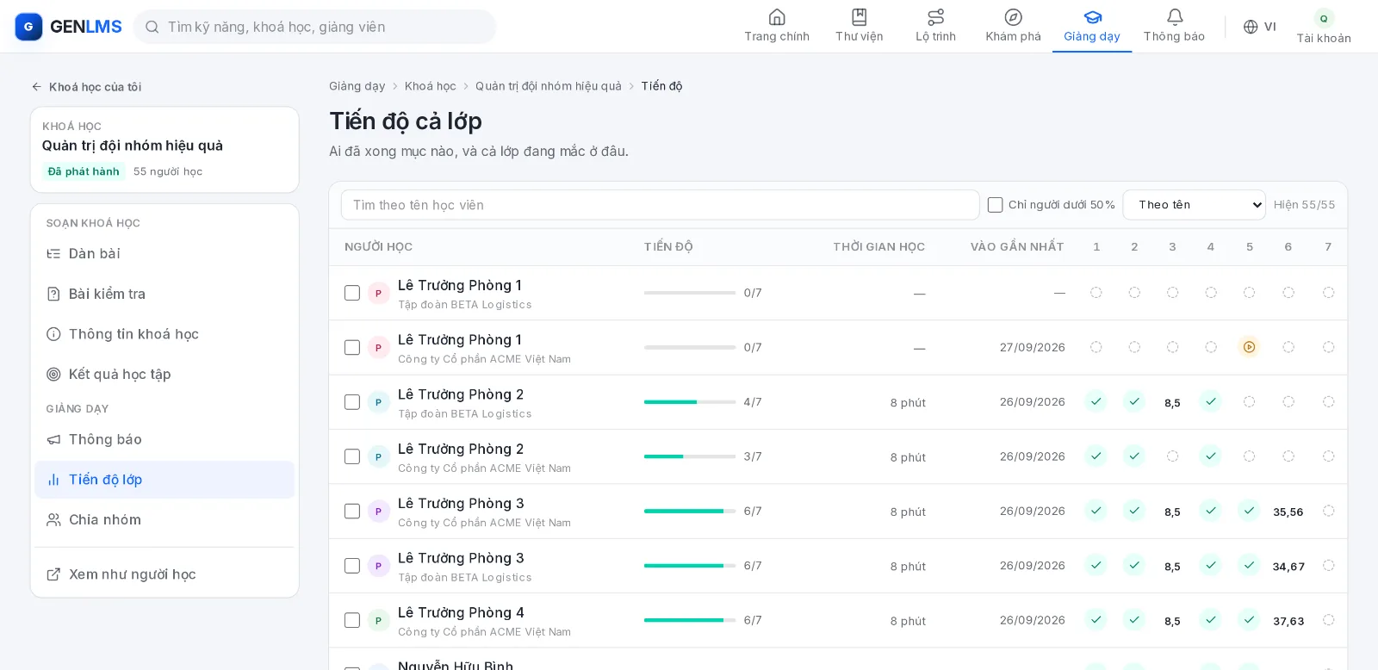Focus the global search field
The width and height of the screenshot is (1378, 670).
tap(314, 27)
